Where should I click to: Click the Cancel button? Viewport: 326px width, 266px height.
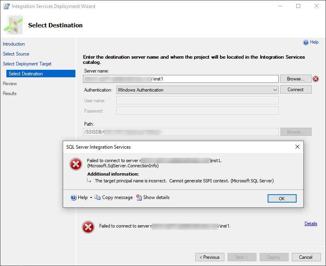pos(306,257)
